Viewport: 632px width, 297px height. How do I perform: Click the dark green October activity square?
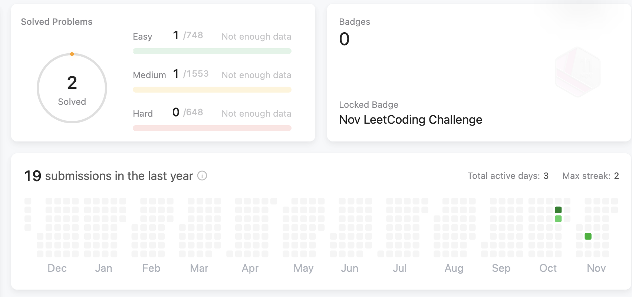pyautogui.click(x=558, y=210)
